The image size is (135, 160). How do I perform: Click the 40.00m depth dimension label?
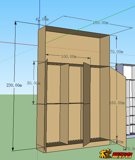point(42,19)
